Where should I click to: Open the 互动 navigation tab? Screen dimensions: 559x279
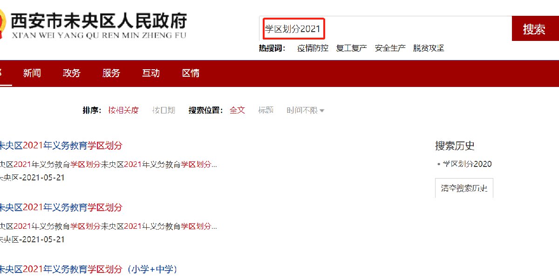point(151,73)
